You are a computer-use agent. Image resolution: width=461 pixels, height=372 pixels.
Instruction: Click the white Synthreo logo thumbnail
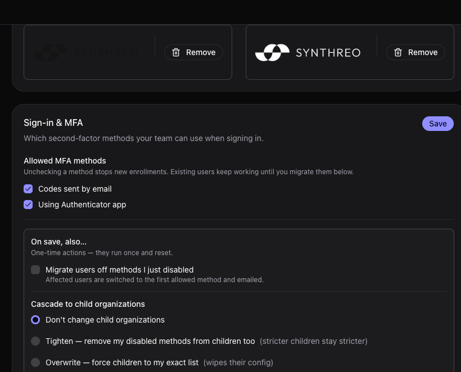308,53
